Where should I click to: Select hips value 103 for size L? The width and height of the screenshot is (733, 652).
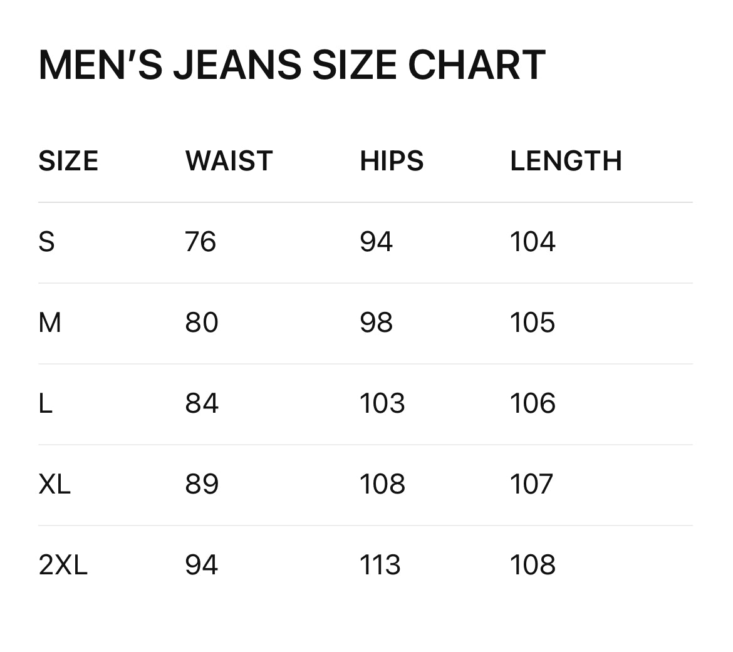(382, 403)
